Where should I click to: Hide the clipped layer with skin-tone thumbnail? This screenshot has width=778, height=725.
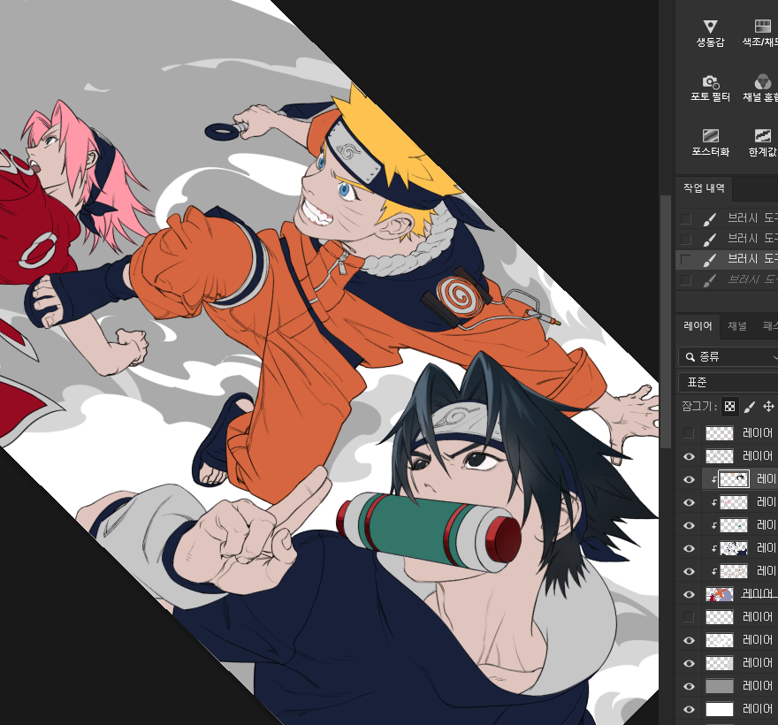[x=689, y=571]
